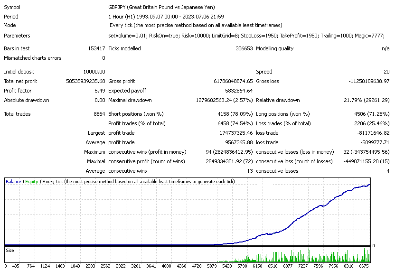Screen dimensions: 395x270
Task: Click Gross profit value 61786048874.65
Action: point(233,81)
